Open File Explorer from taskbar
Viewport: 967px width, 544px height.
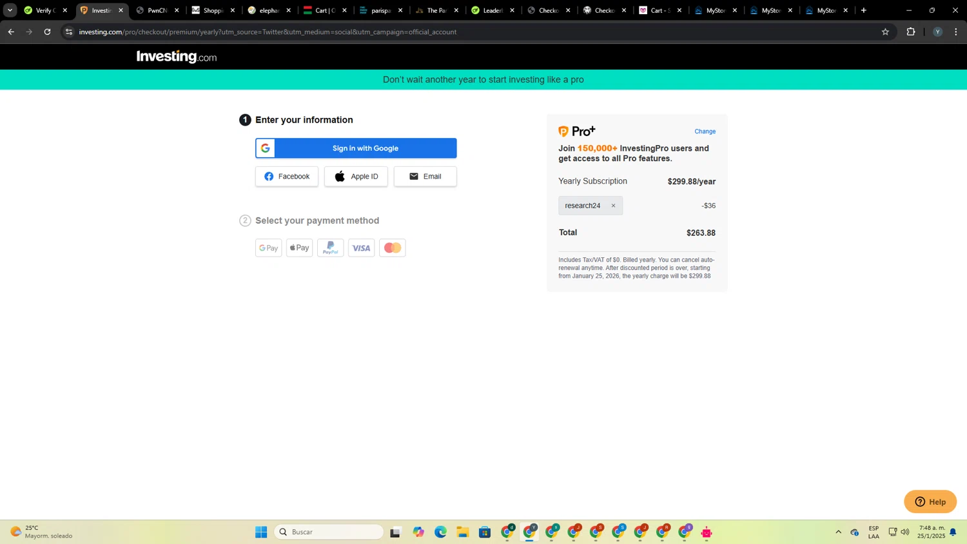tap(463, 532)
